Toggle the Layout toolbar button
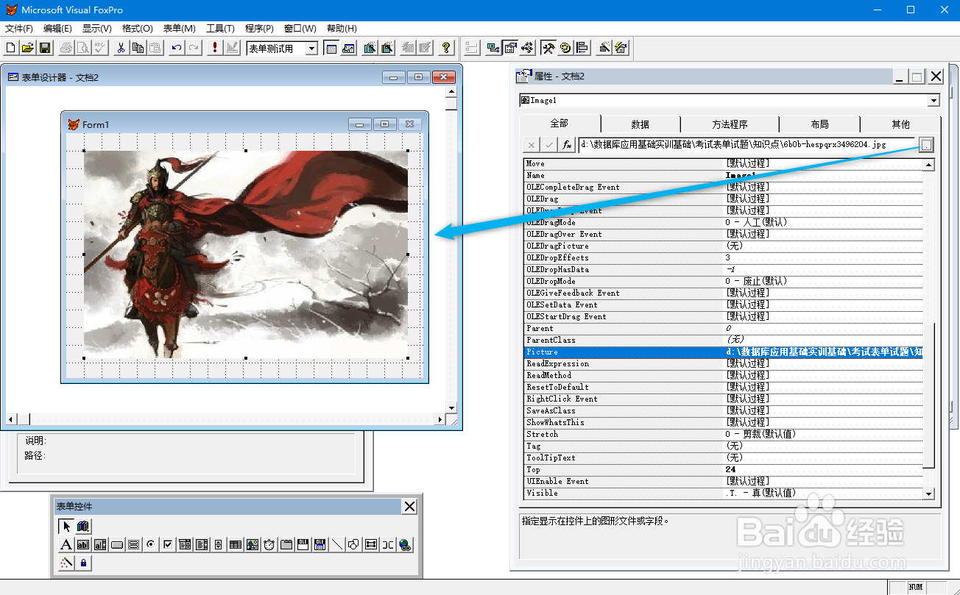Viewport: 960px width, 595px height. point(582,48)
